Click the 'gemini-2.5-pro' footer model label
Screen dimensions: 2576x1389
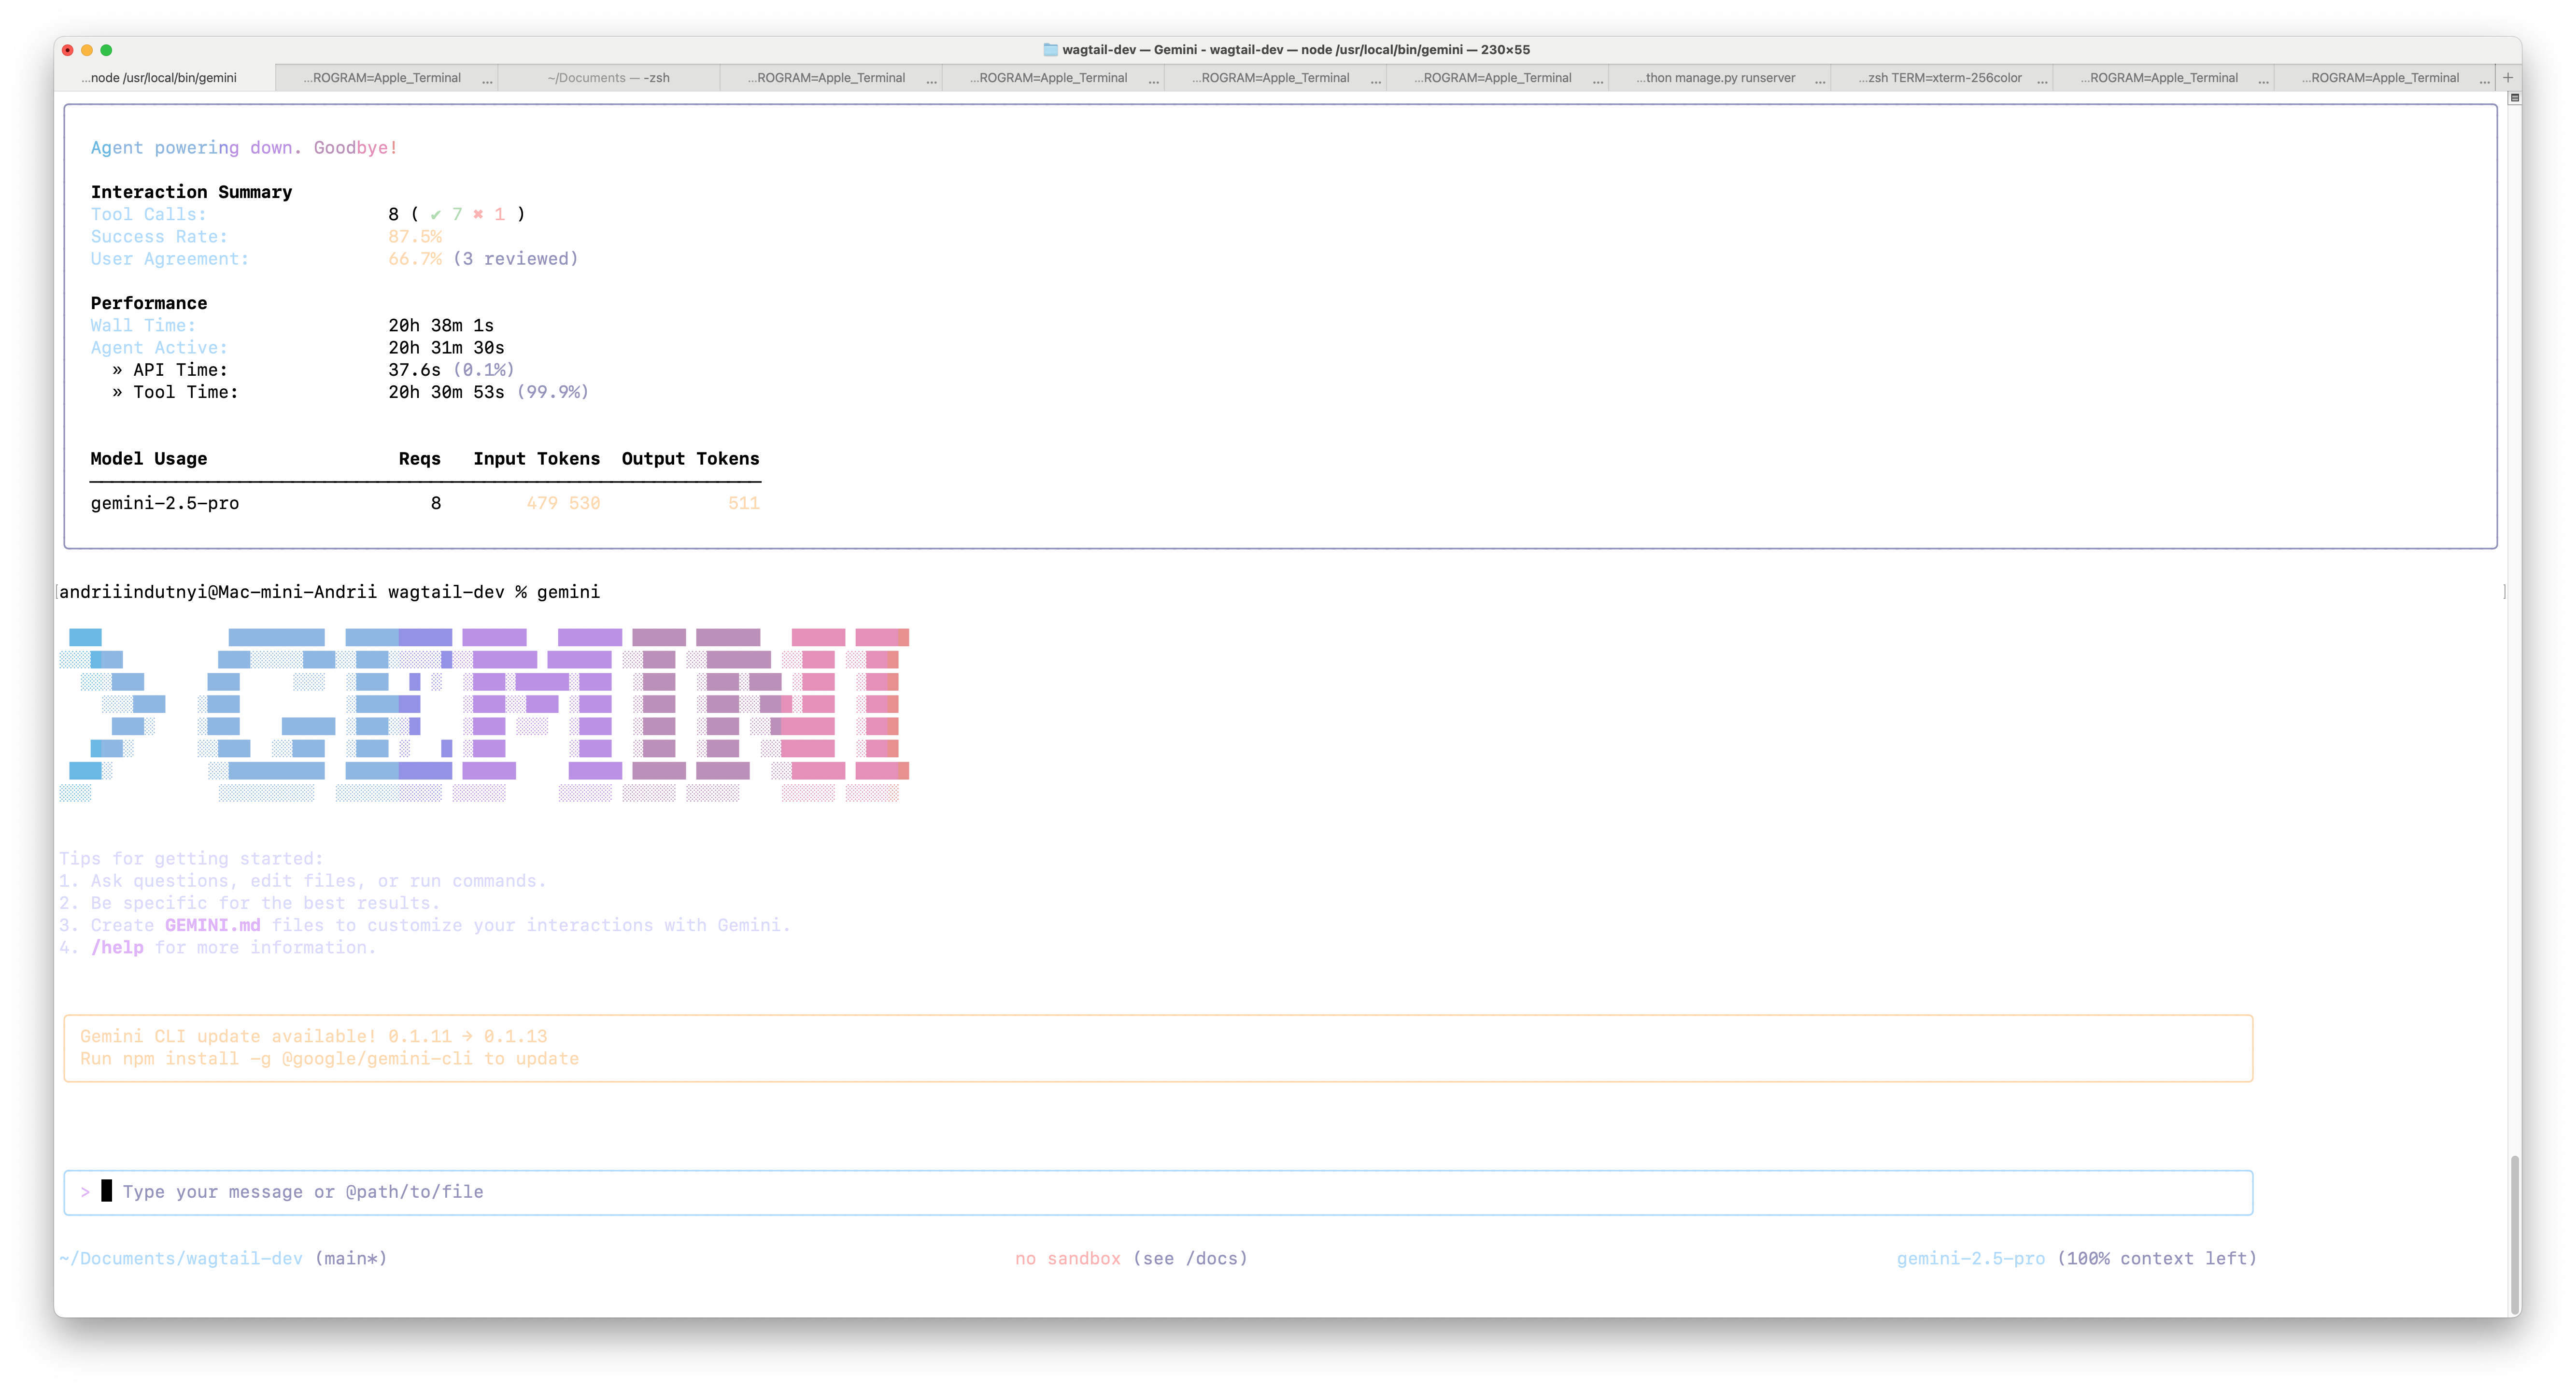tap(1970, 1258)
